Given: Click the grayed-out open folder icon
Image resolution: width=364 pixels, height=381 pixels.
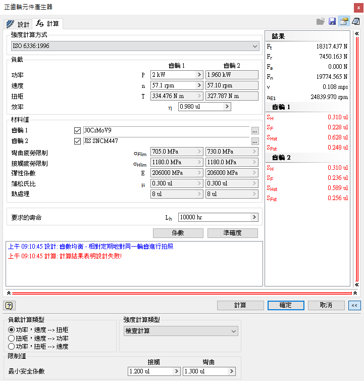Looking at the screenshot, I should pos(320,21).
